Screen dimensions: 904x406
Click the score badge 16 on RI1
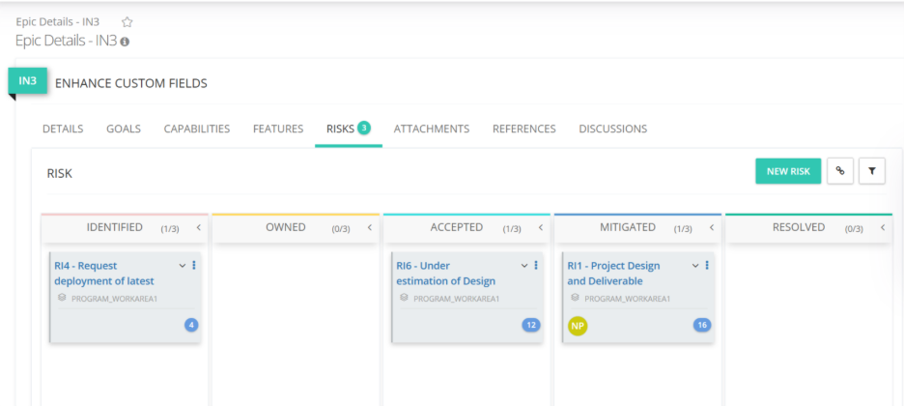point(702,325)
